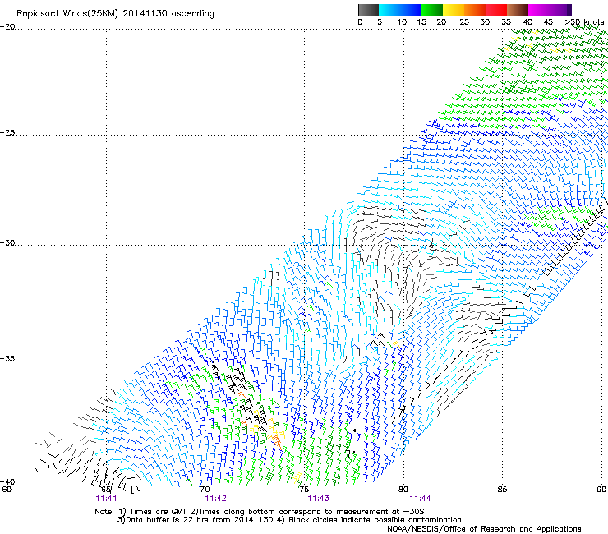Click the -35 latitude axis label
Image resolution: width=608 pixels, height=534 pixels.
[x=7, y=359]
